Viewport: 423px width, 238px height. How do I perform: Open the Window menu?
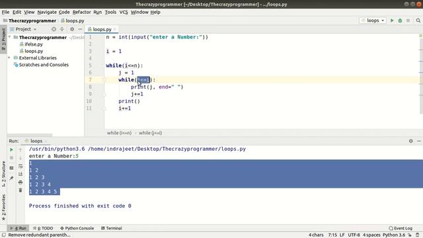[x=139, y=12]
